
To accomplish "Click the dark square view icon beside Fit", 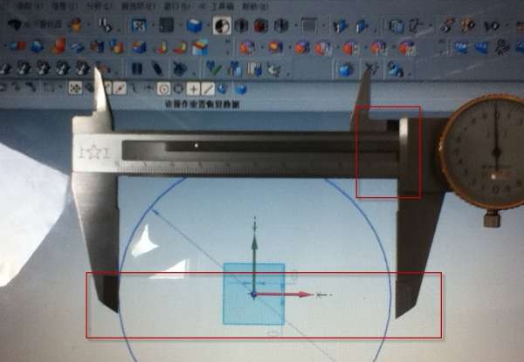I will (x=166, y=25).
